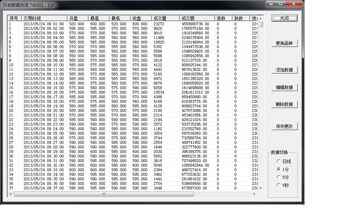This screenshot has width=354, height=221.
Task: Select row with time 2013/05/24 09:20:00
Action: (x=133, y=110)
